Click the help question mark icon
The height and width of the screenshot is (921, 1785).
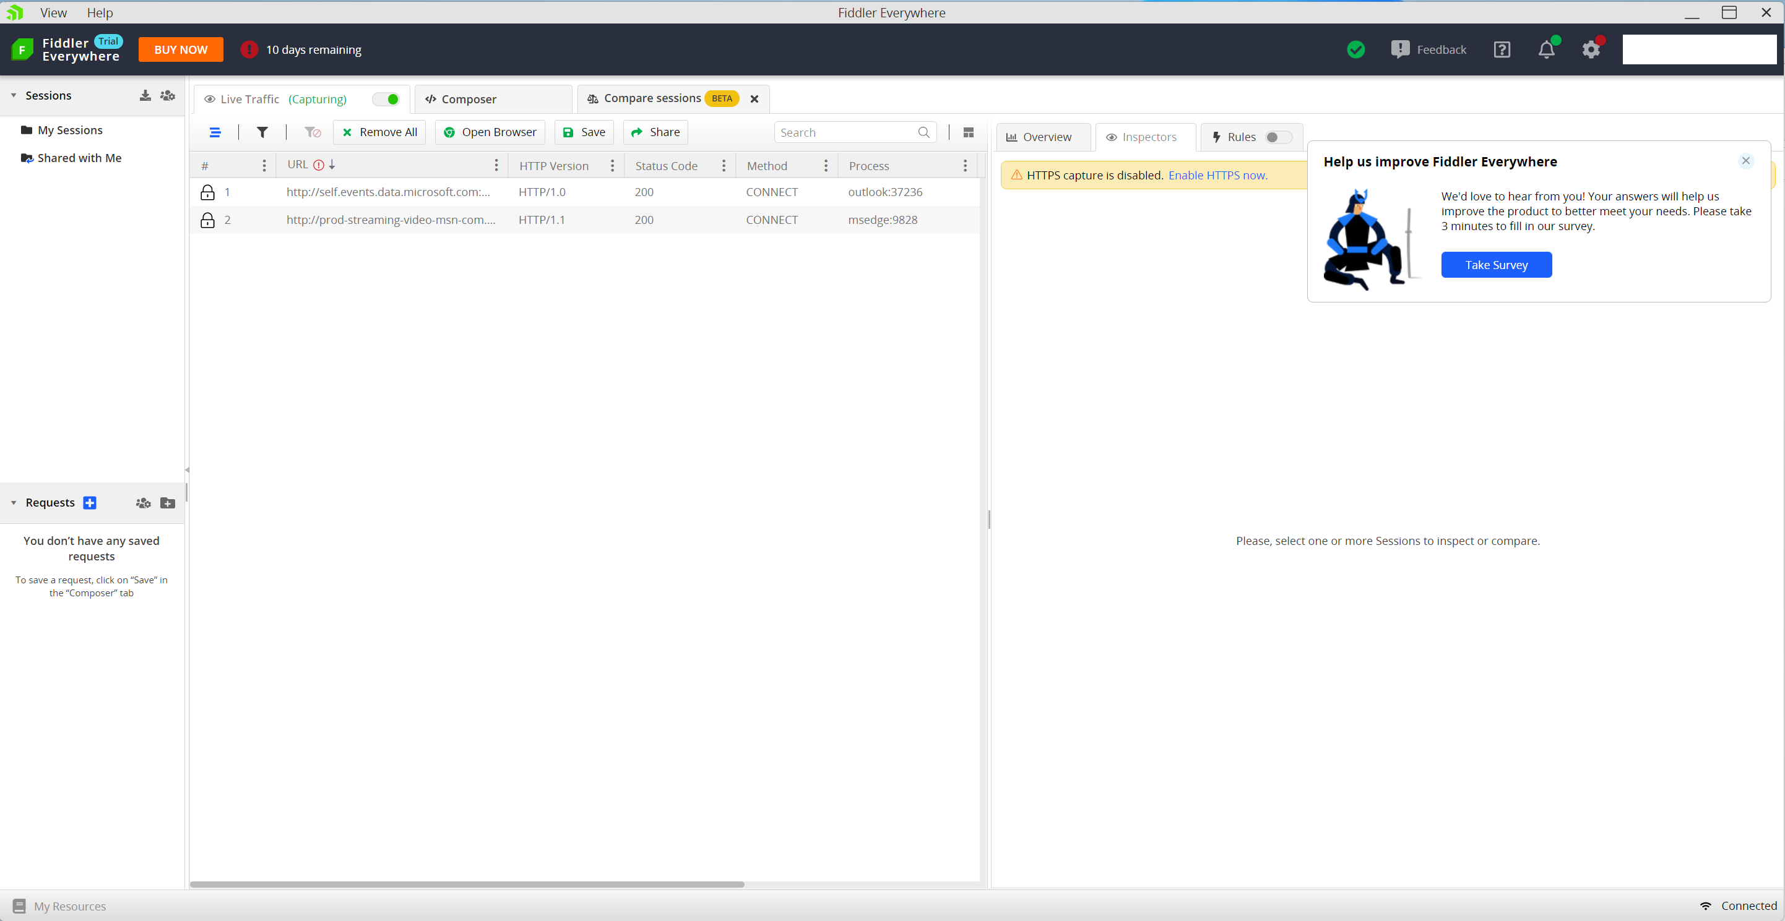(1502, 50)
